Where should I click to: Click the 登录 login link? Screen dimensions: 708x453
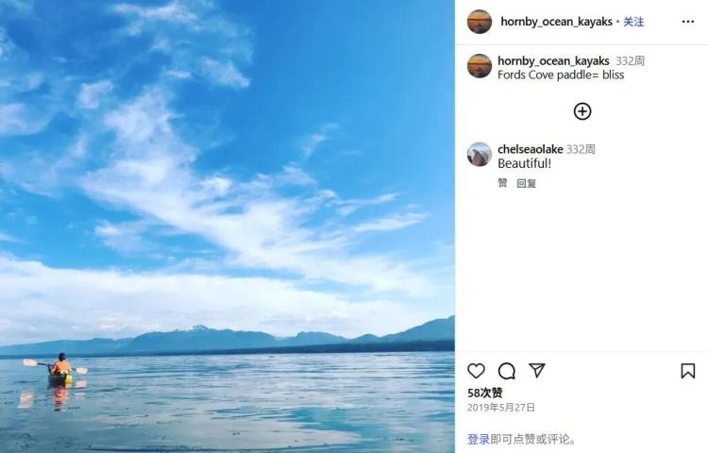(x=479, y=439)
